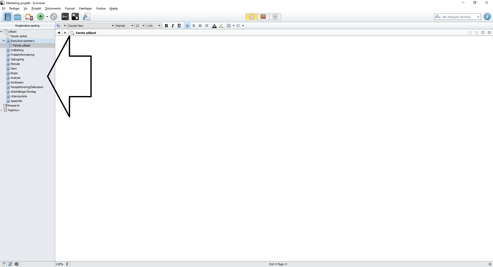Toggle underline formatting
The width and height of the screenshot is (493, 267).
(x=179, y=26)
